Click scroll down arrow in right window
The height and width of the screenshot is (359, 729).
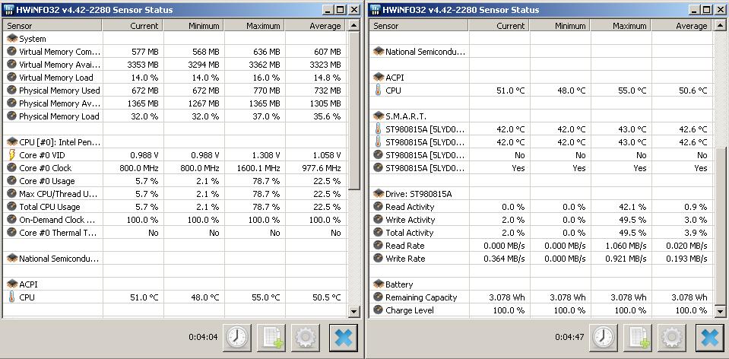point(720,312)
